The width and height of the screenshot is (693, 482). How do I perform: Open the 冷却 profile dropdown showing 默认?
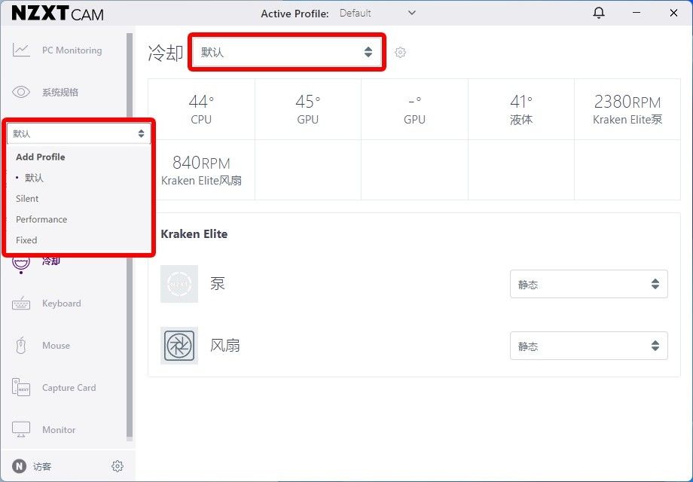tap(287, 52)
